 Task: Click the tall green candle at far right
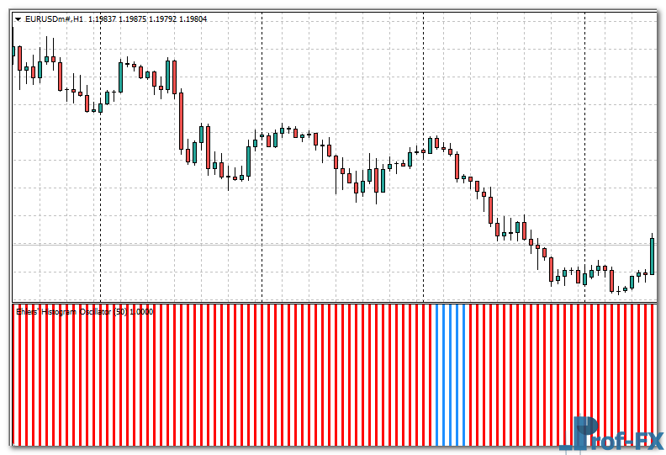(652, 257)
